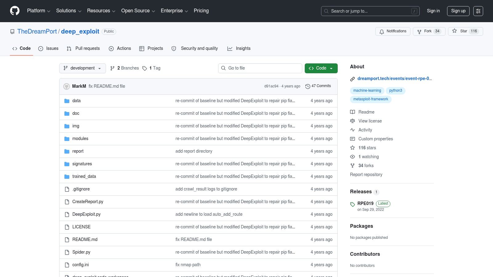Open the 'fix nmap path' commit message
Screen dimensions: 493x277
(x=188, y=265)
